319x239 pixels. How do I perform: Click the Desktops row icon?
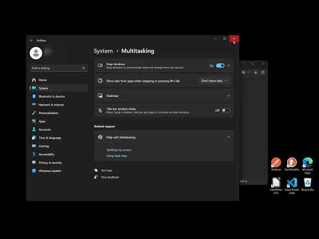100,96
